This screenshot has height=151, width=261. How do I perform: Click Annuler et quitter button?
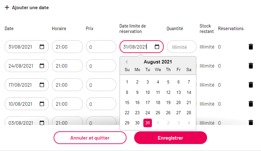(90, 138)
